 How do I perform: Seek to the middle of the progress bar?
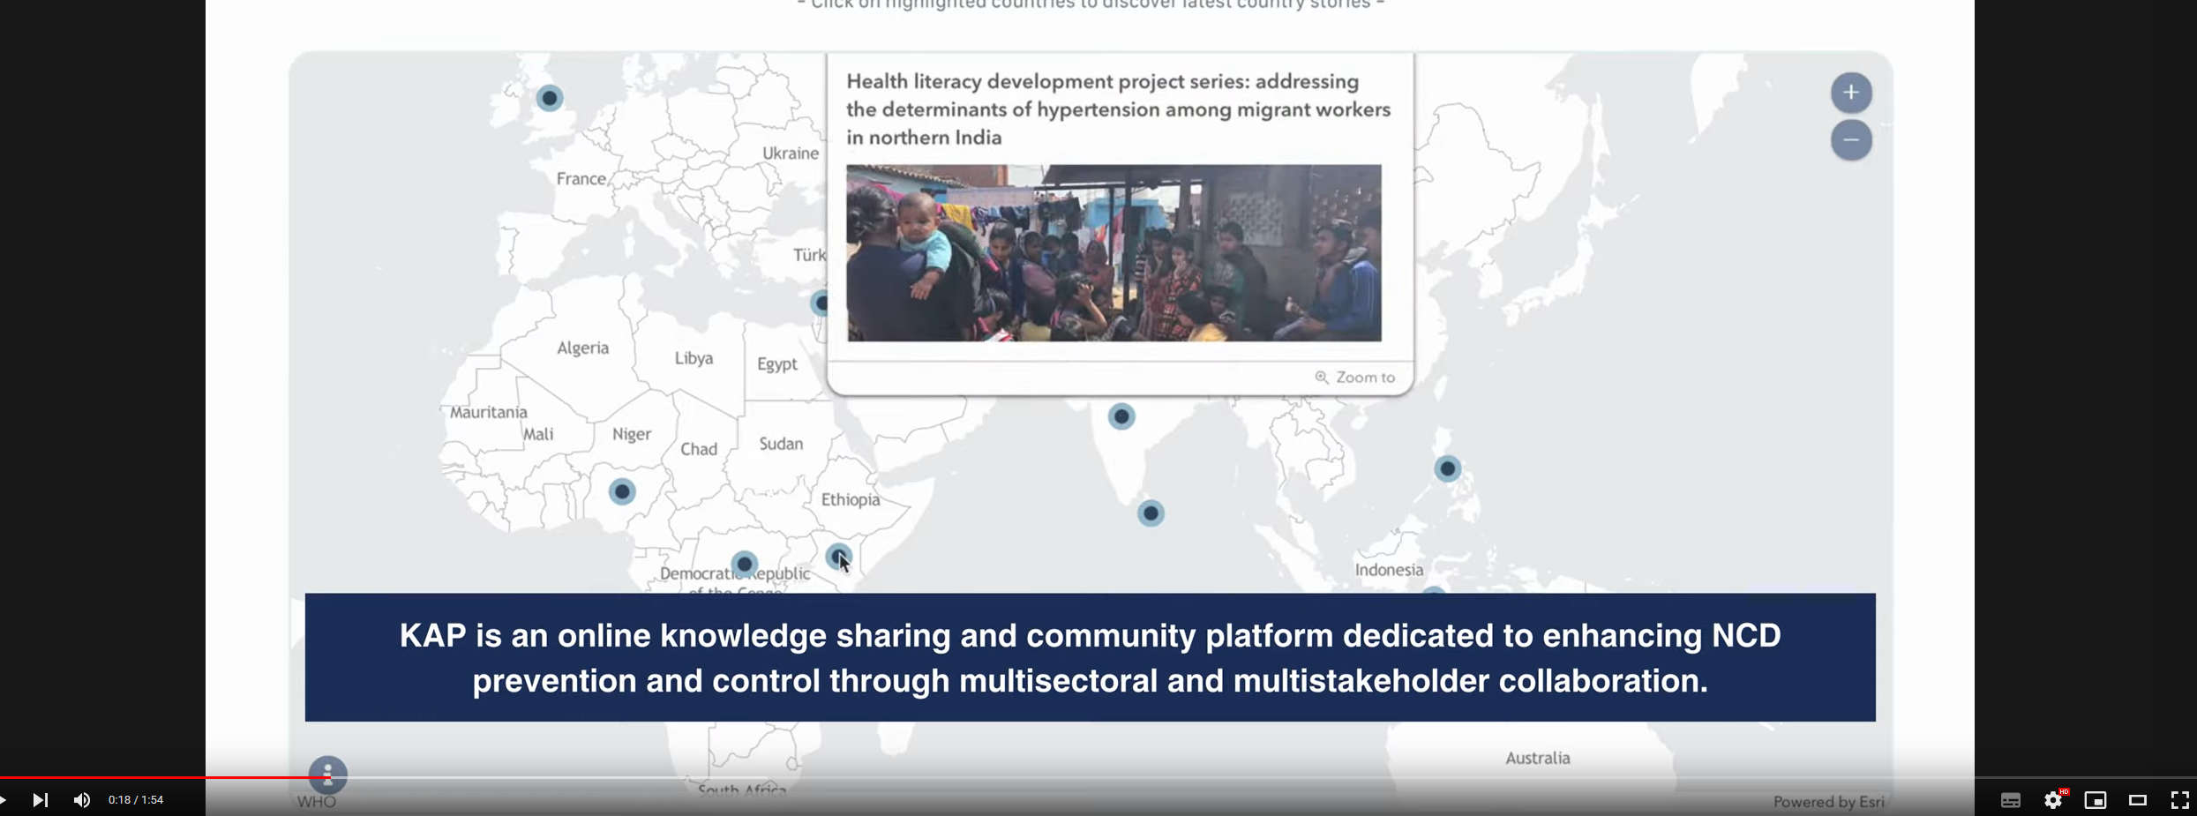[x=1098, y=778]
